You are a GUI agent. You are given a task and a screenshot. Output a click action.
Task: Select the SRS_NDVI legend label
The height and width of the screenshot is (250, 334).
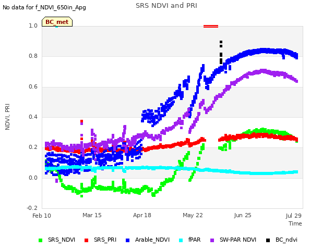(x=62, y=240)
